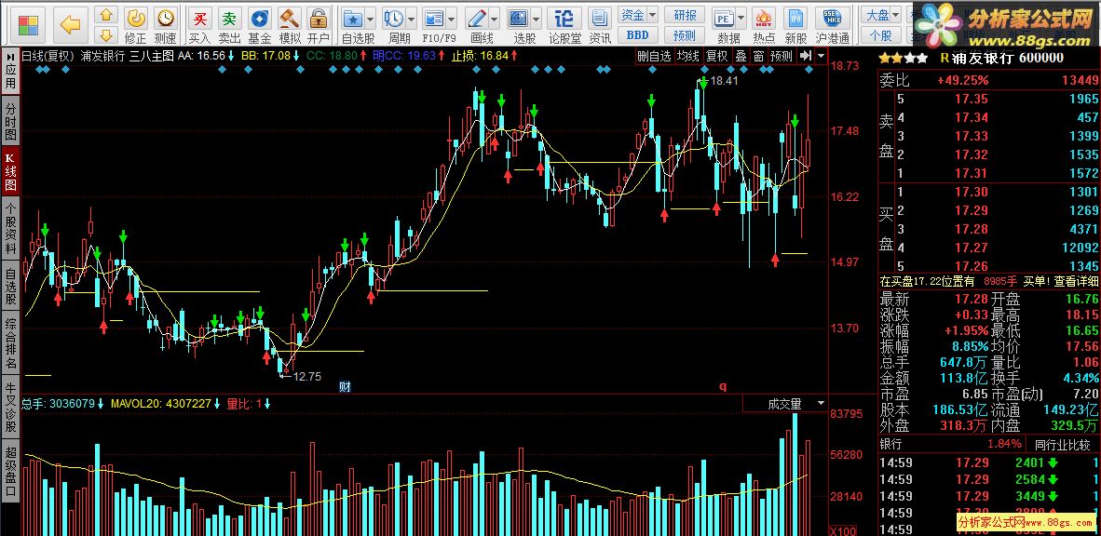The image size is (1101, 536).
Task: Click the 修正 data correction icon
Action: 135,19
